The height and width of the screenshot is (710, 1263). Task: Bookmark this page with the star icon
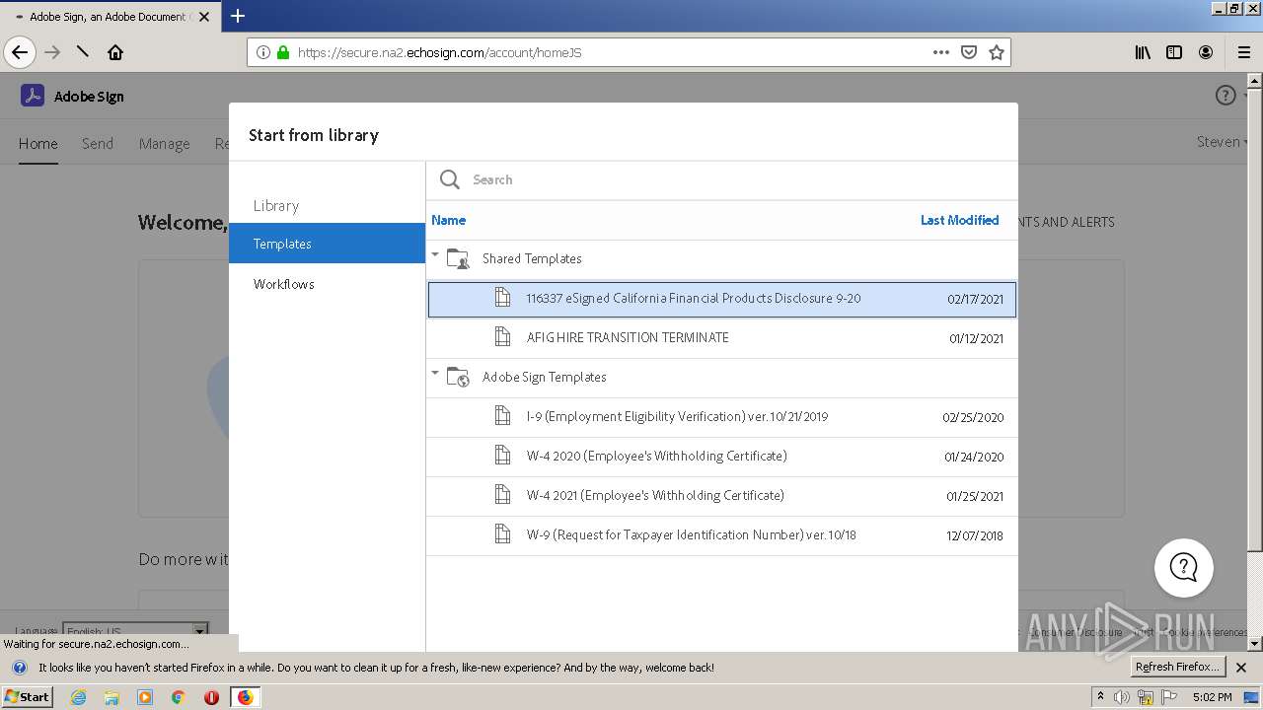click(x=997, y=52)
